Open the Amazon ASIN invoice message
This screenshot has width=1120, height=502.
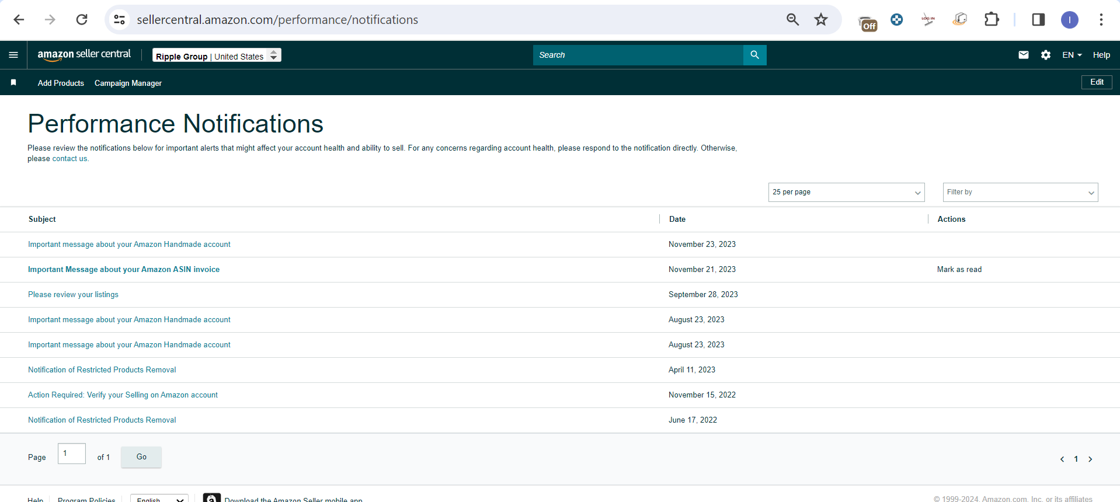tap(124, 270)
